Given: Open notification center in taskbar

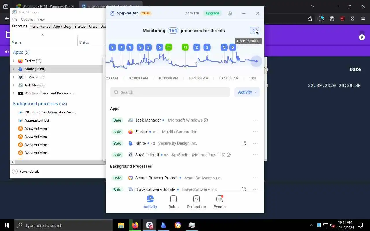Looking at the screenshot, I should [360, 225].
